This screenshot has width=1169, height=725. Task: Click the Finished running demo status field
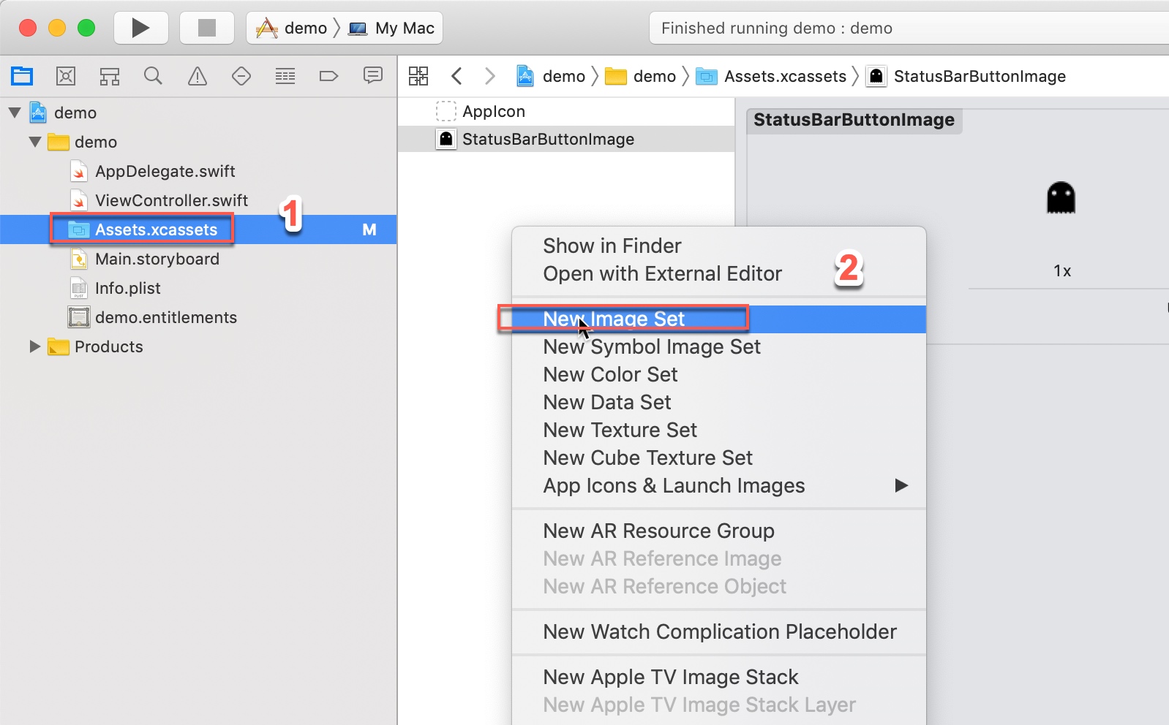[909, 28]
